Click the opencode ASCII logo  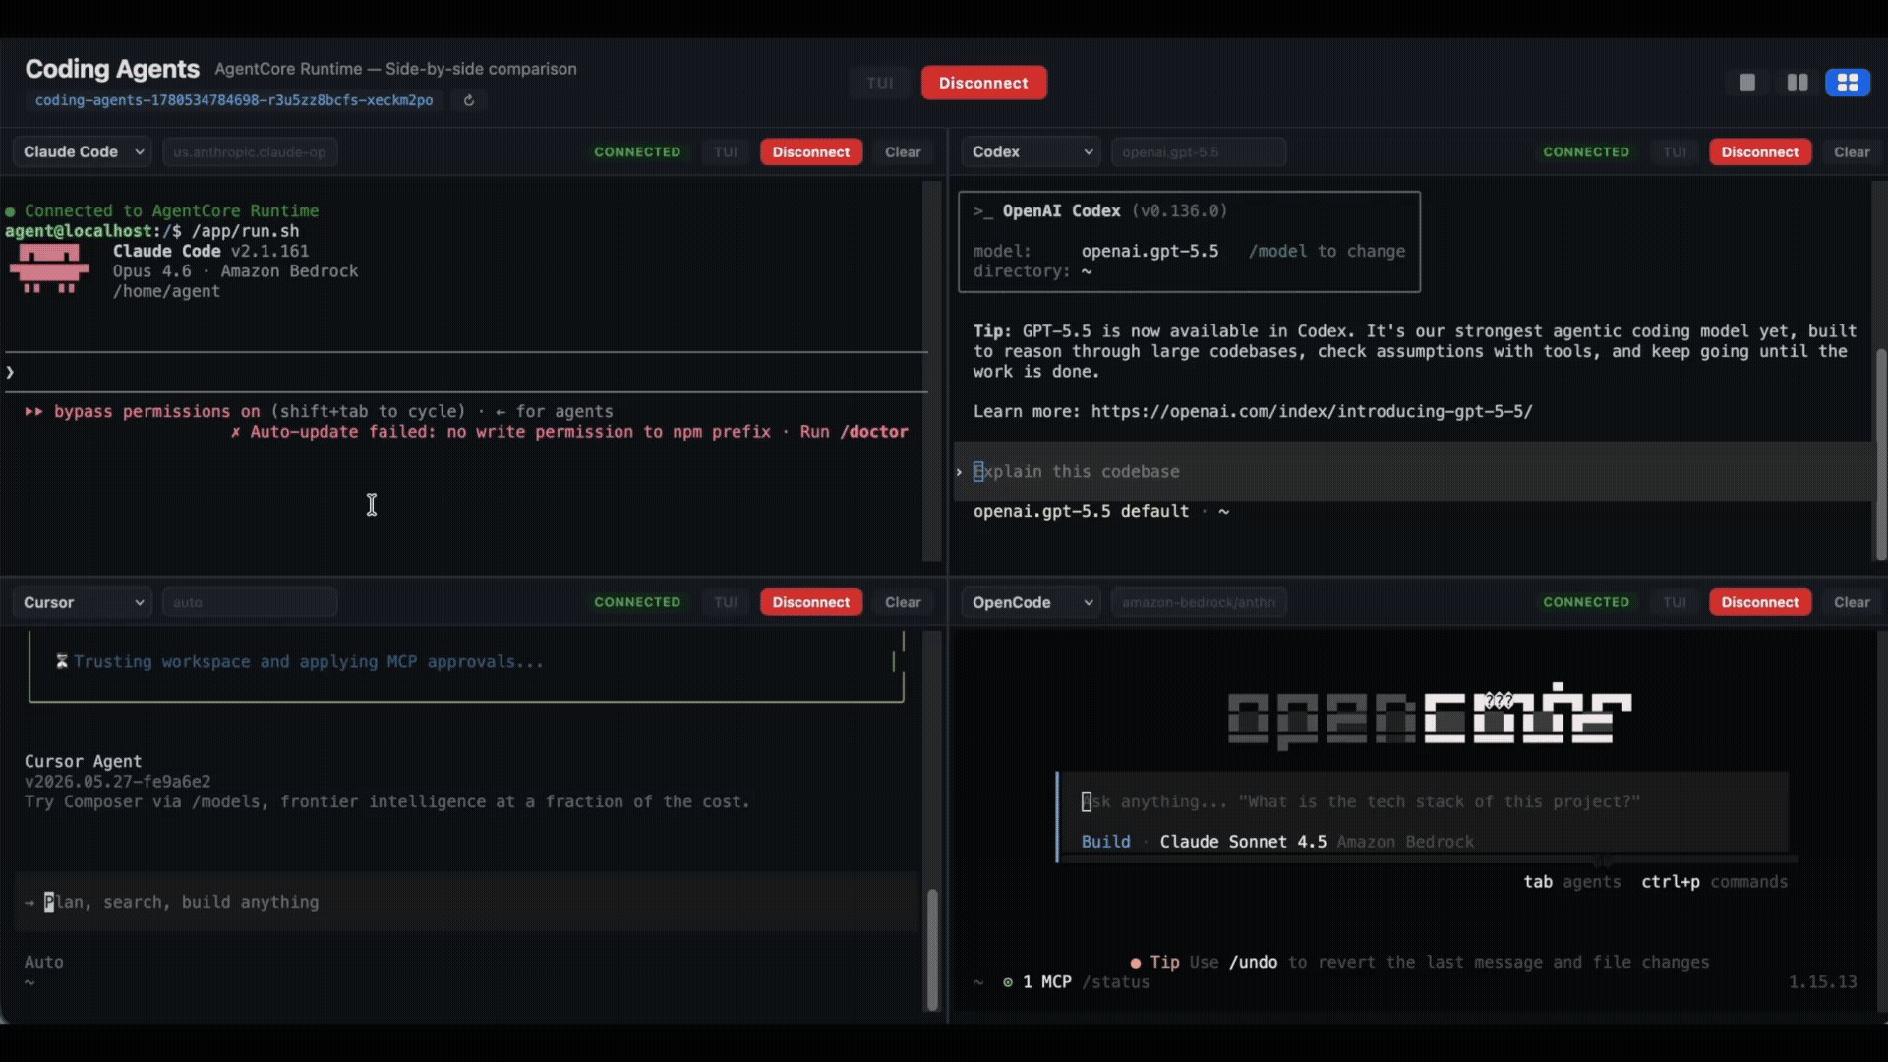click(1430, 715)
